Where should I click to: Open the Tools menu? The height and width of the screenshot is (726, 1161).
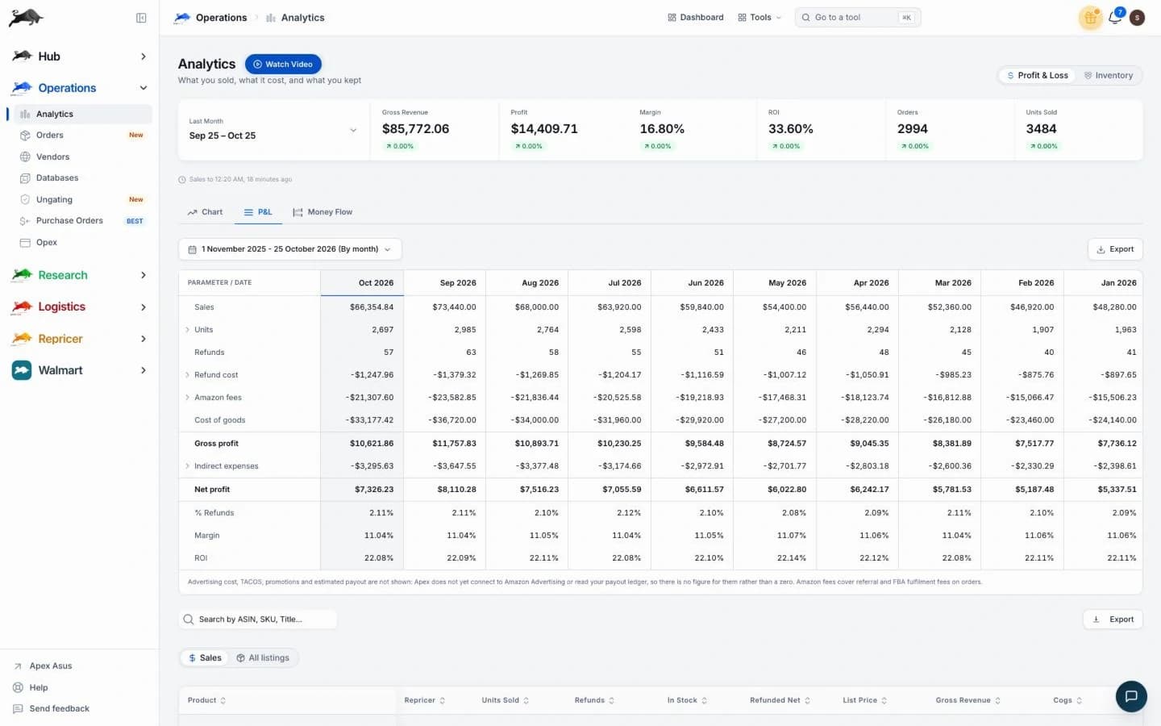tap(759, 18)
